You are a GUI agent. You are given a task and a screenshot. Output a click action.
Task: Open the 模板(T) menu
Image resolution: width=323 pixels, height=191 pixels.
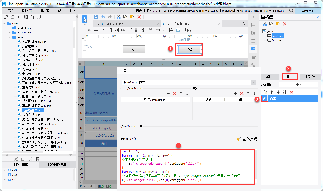click(x=27, y=11)
